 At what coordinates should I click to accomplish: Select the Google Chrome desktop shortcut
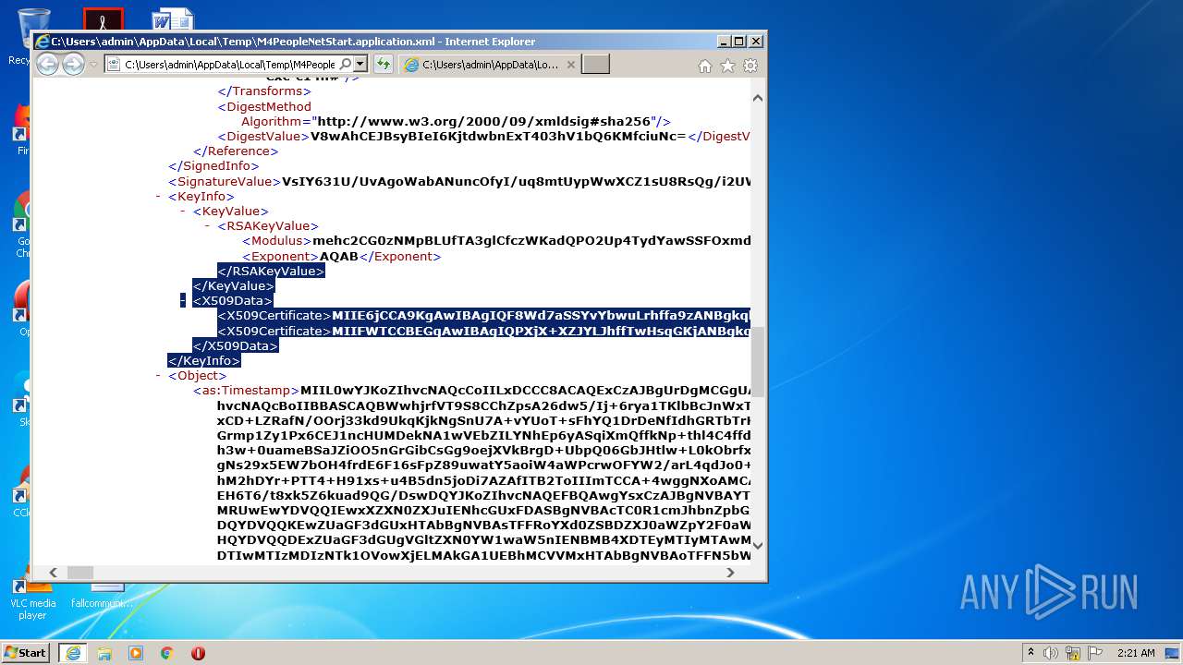20,226
